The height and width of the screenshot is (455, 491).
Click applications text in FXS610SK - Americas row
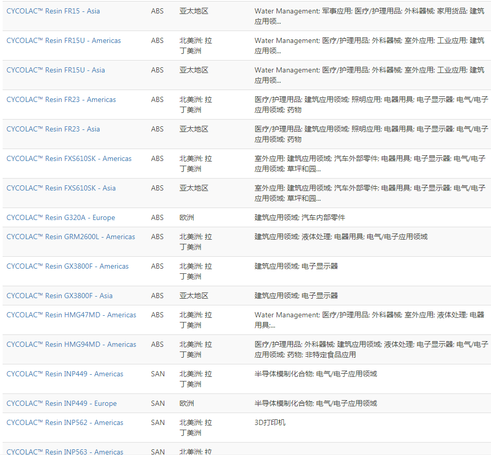[x=370, y=164]
